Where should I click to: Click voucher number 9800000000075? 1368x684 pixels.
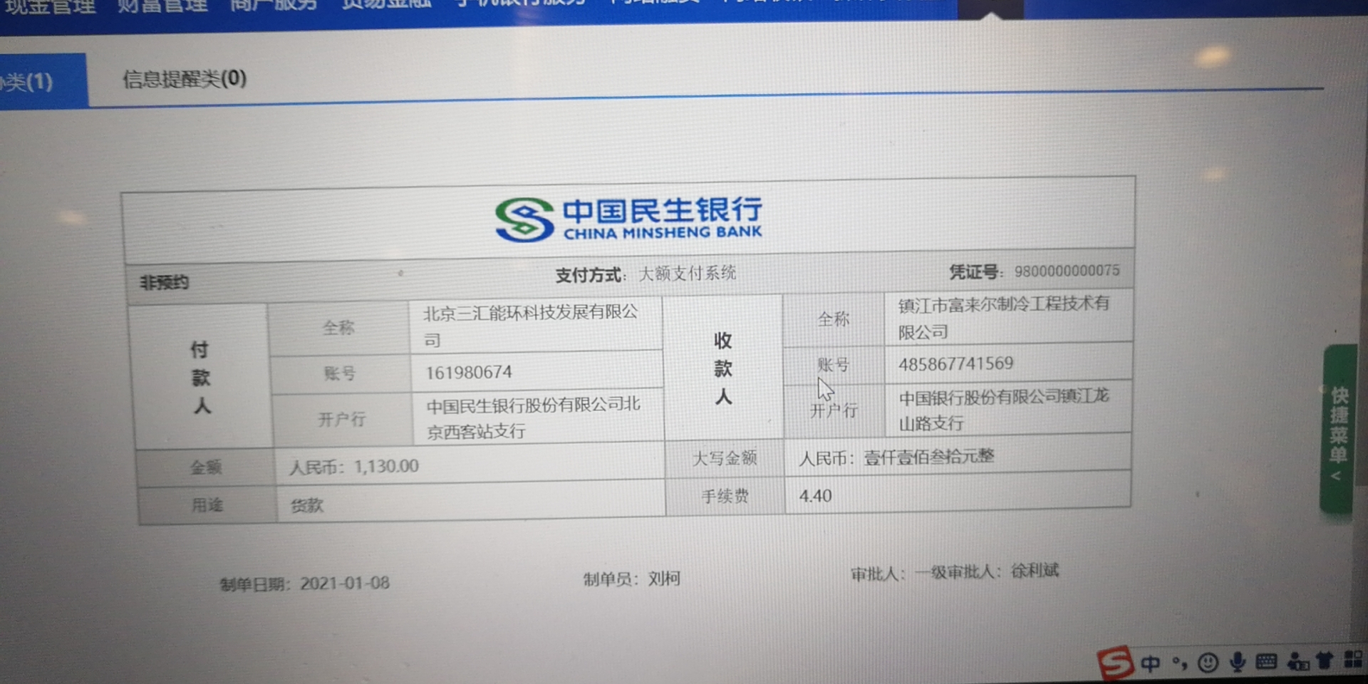coord(1067,271)
